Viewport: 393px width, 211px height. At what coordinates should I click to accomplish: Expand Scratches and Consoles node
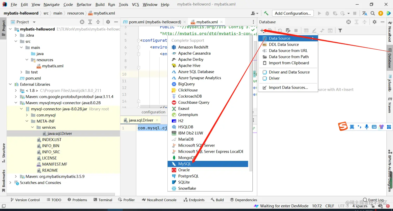click(10, 183)
